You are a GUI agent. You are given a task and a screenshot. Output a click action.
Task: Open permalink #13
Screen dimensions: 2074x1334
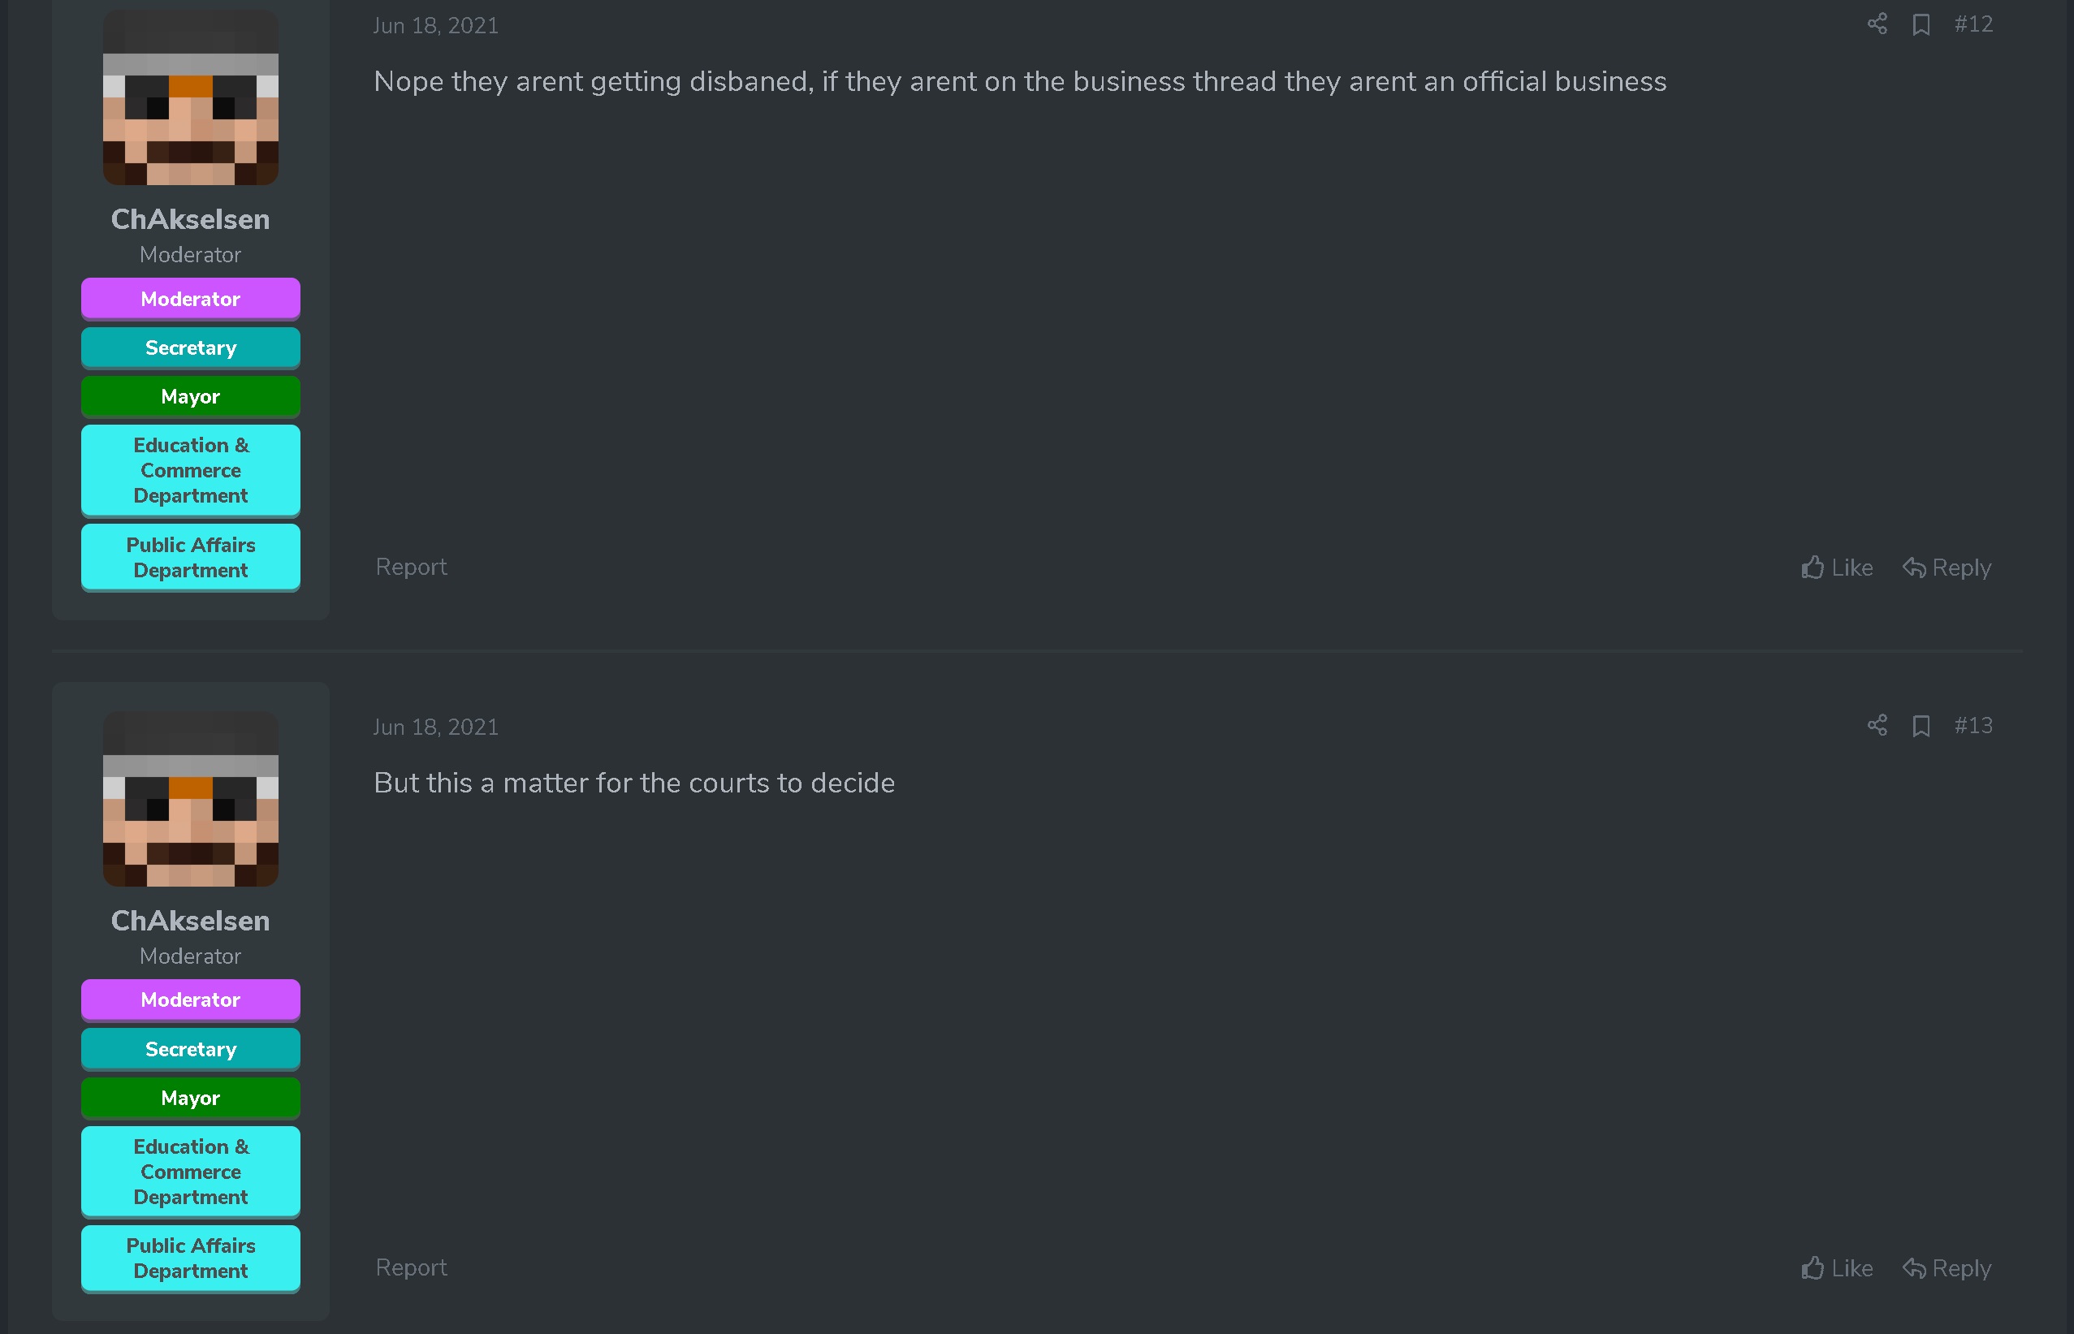1973,726
